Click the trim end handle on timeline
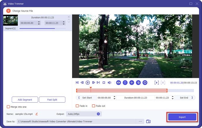202x128 pixels. point(167,91)
